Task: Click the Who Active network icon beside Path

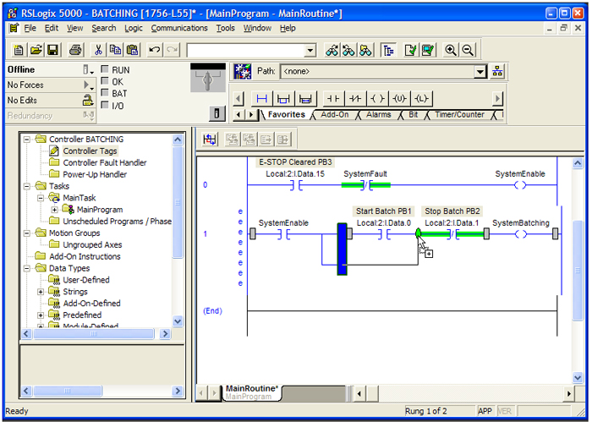Action: point(497,71)
